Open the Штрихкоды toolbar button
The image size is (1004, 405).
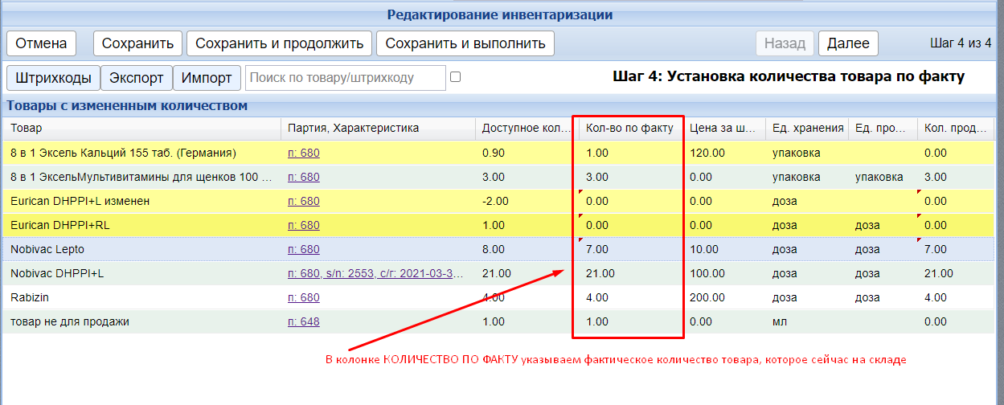pyautogui.click(x=53, y=78)
